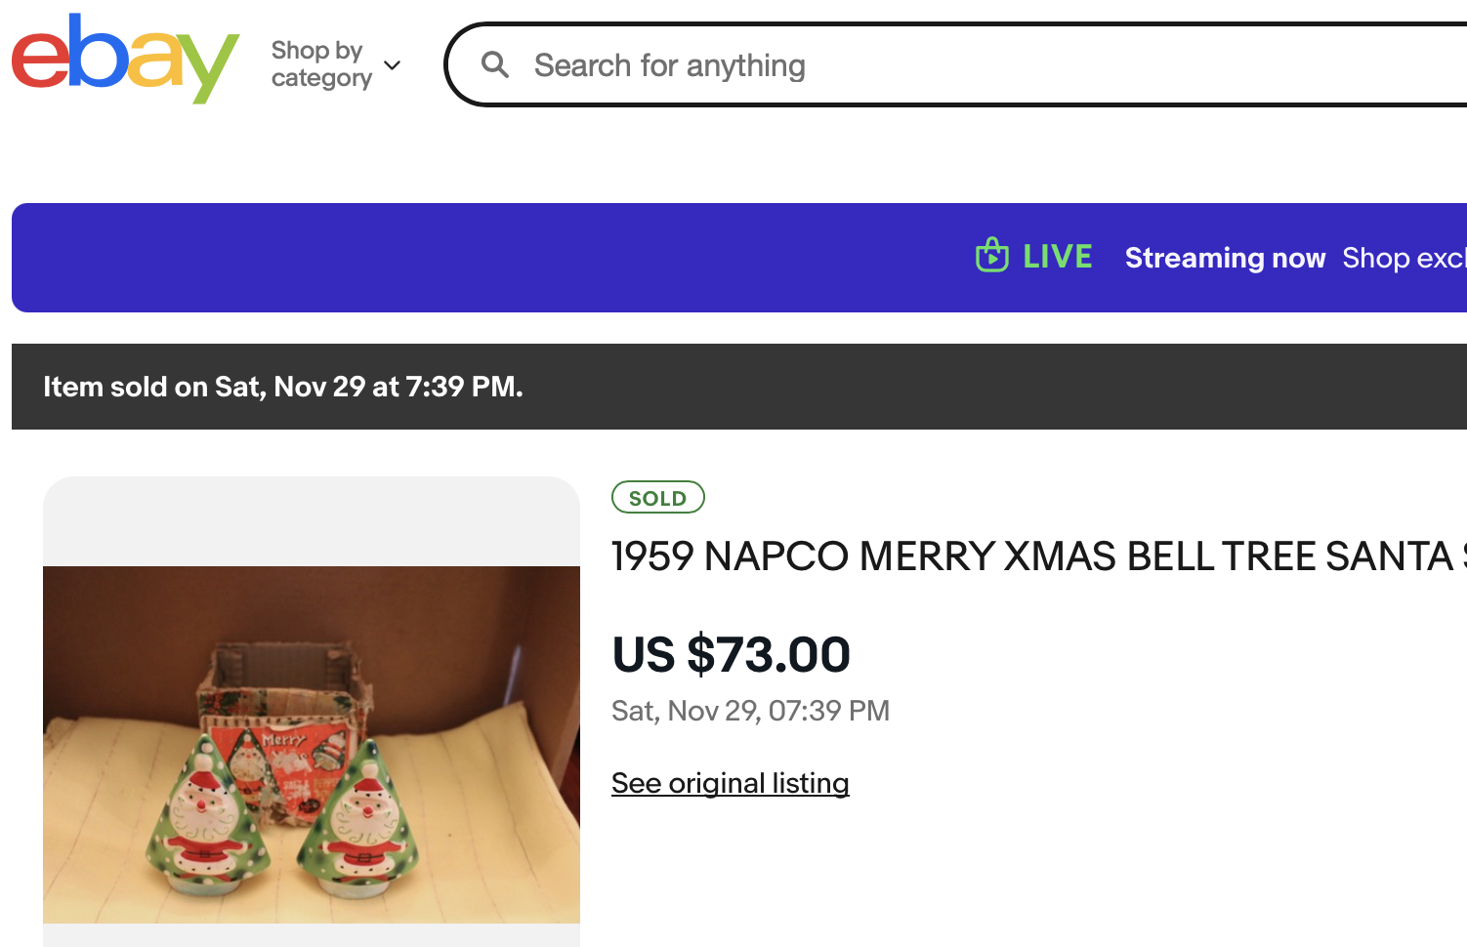The height and width of the screenshot is (947, 1467).
Task: Click the empty left area of the purple banner
Action: click(391, 258)
